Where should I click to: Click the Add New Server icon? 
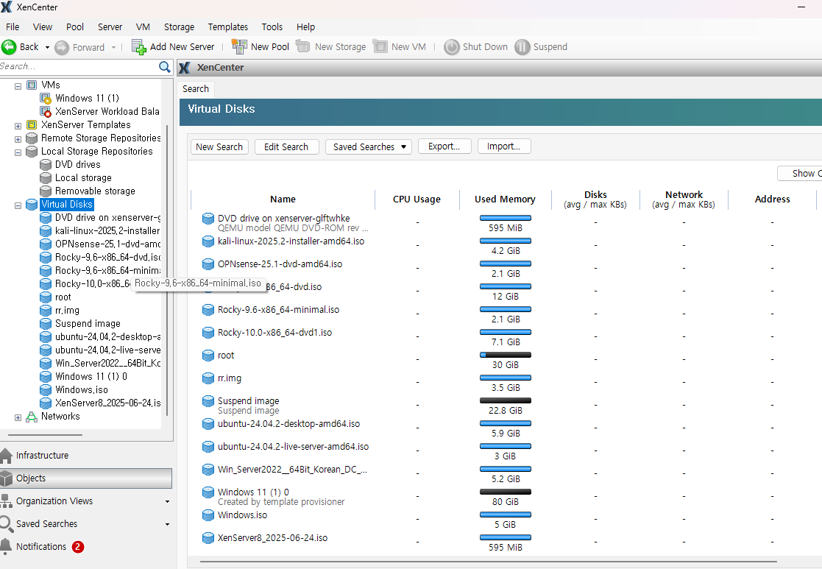(139, 47)
